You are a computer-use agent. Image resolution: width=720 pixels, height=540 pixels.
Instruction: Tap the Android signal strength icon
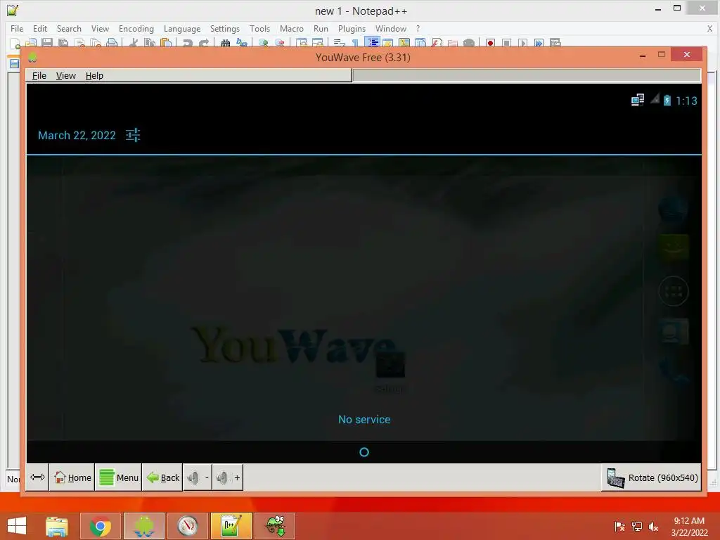pos(655,98)
